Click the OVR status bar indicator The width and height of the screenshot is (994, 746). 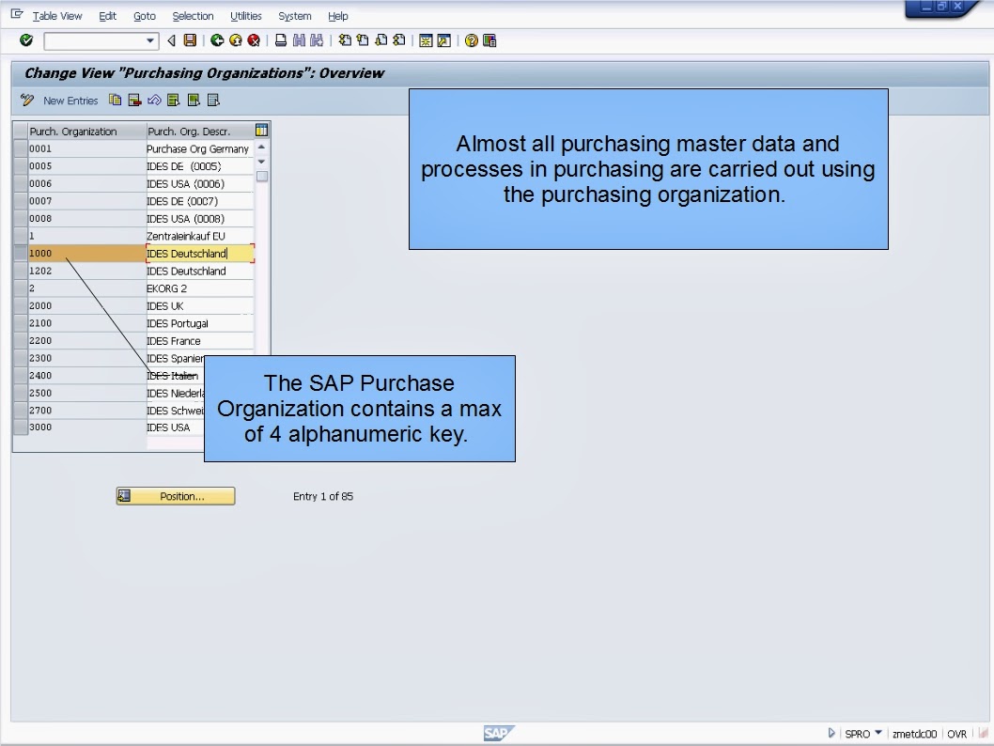point(956,734)
